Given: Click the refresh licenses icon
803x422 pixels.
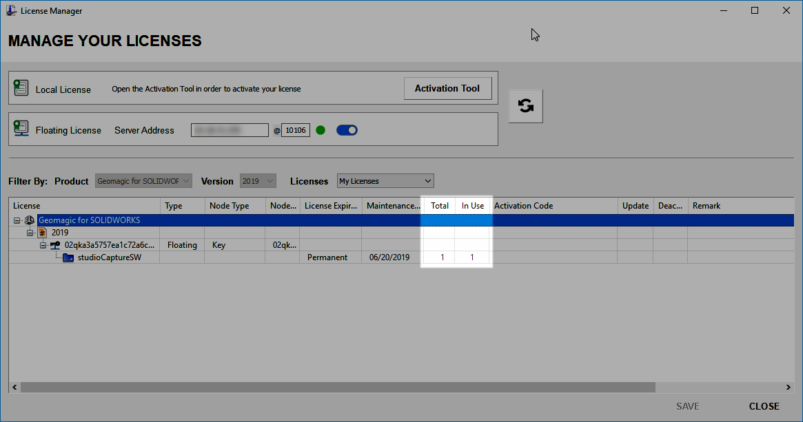Looking at the screenshot, I should coord(525,105).
